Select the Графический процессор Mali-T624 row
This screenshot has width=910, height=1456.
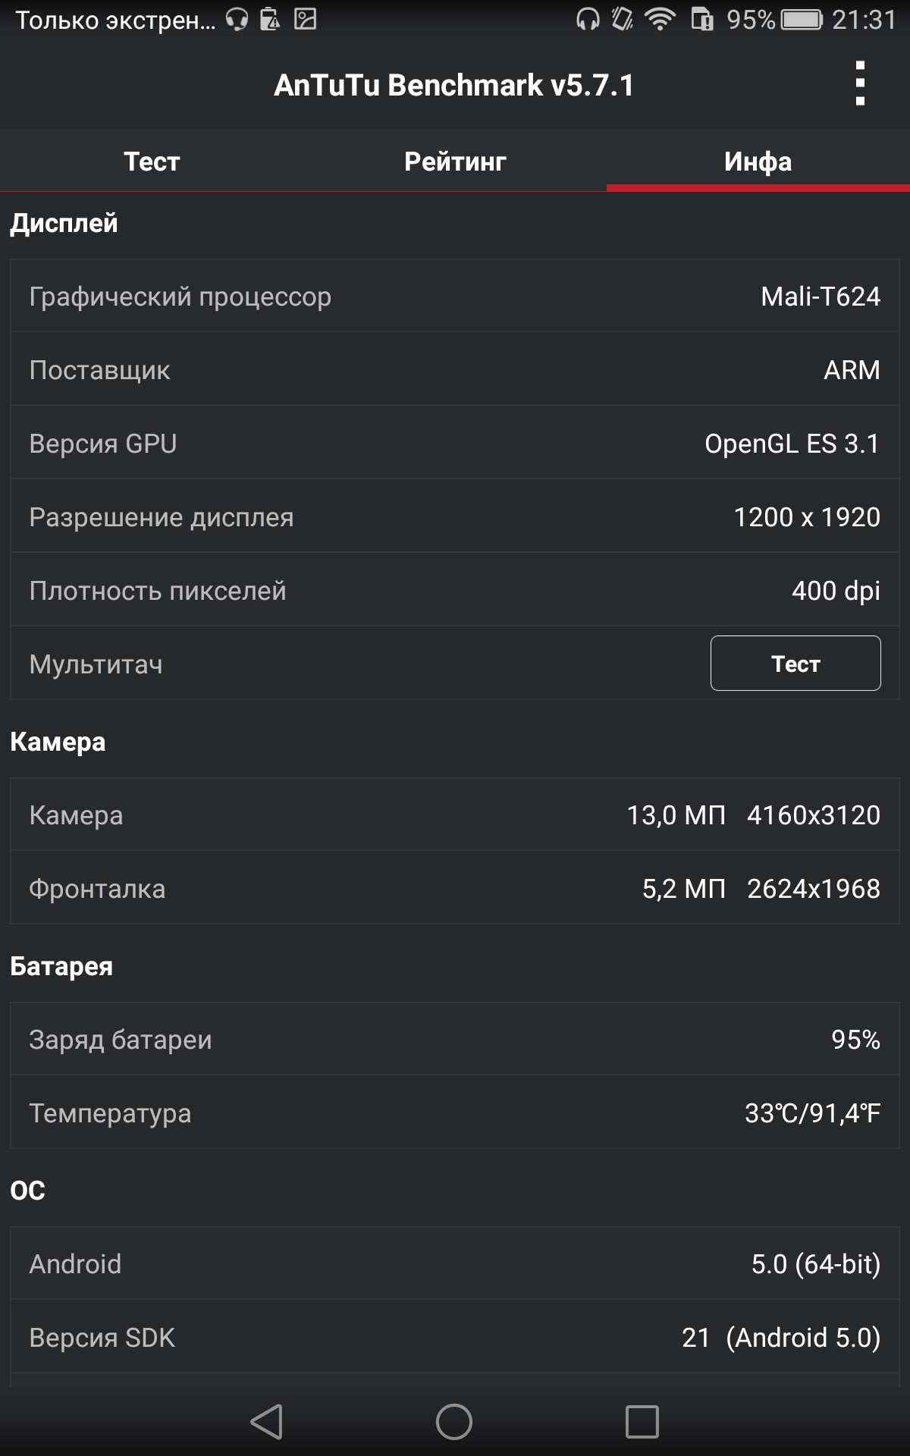[x=455, y=296]
